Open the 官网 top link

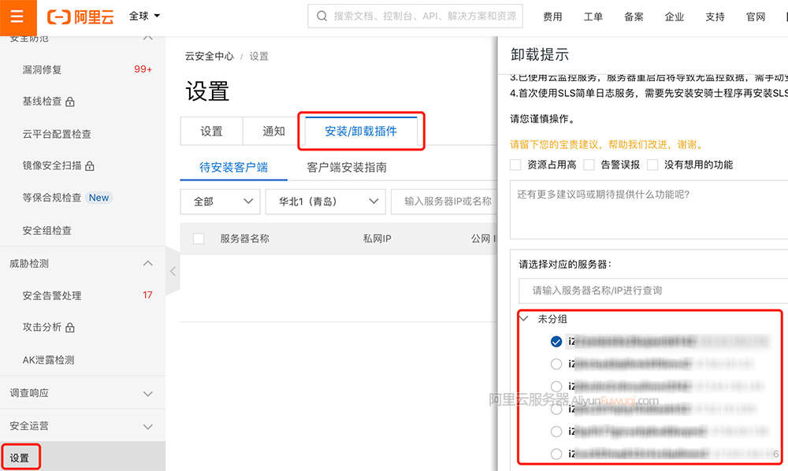(756, 17)
